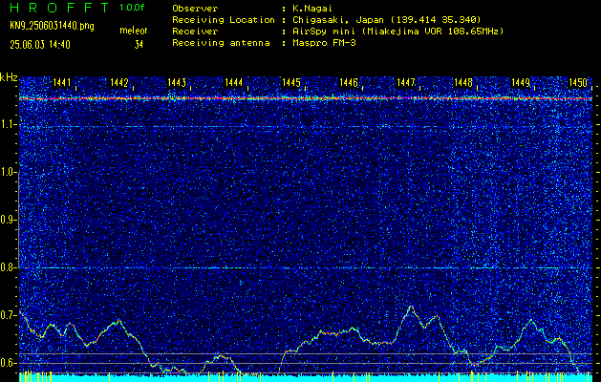
Task: Click the HROFFT title text
Action: (61, 9)
